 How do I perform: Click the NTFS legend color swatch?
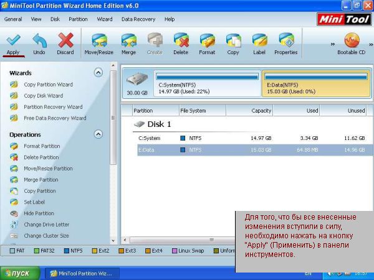67,251
